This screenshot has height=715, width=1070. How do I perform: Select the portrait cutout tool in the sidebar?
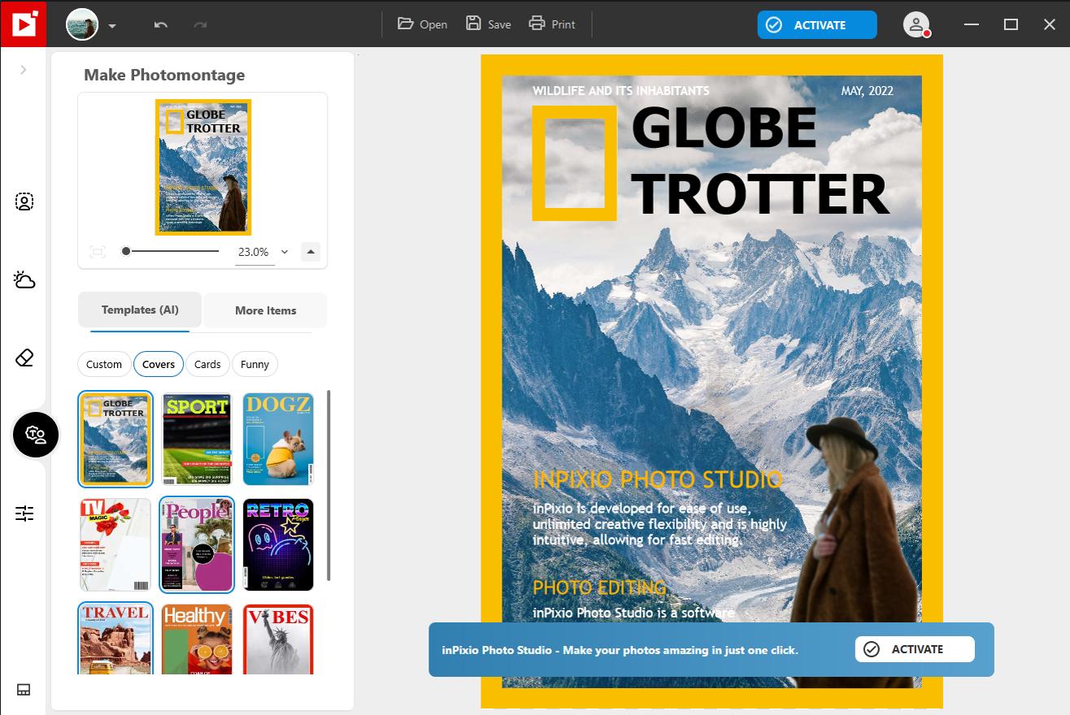click(24, 201)
